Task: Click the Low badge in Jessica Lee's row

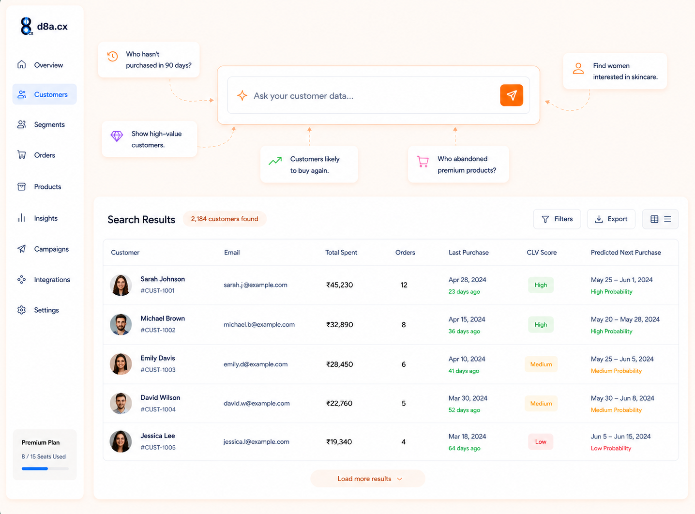Action: 541,441
